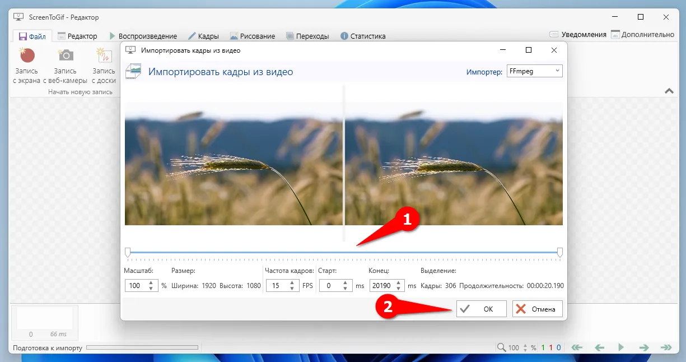Cancel the video import dialog
The width and height of the screenshot is (686, 362).
click(x=536, y=308)
